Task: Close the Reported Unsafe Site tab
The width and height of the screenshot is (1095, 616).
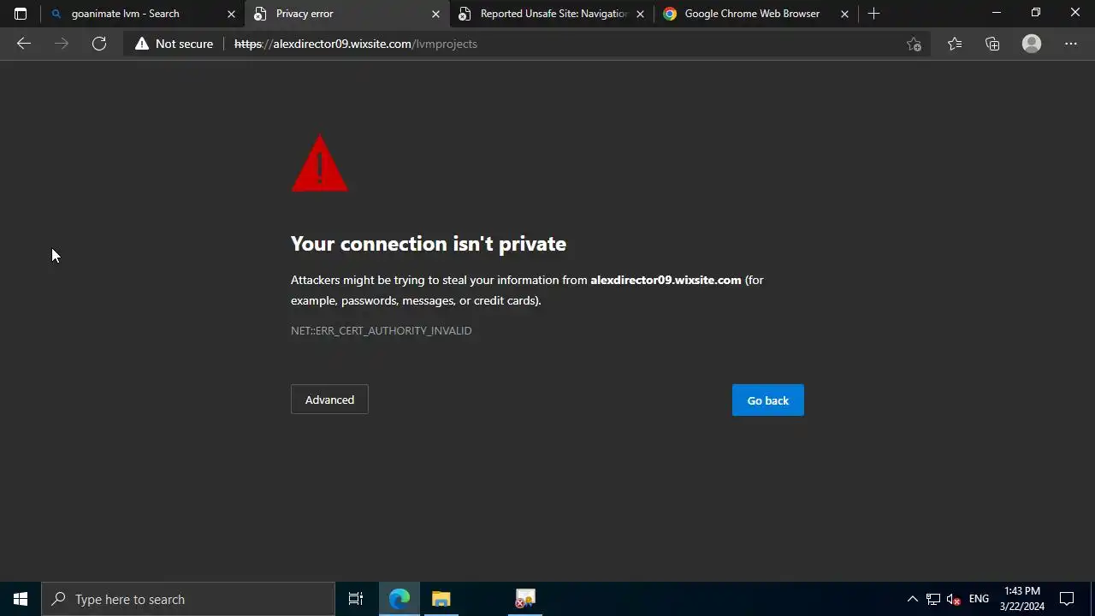Action: [x=640, y=14]
